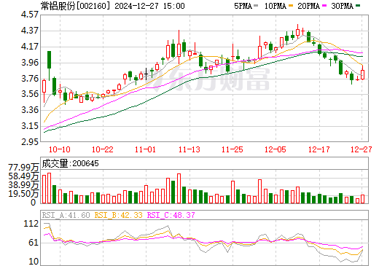This screenshot has width=379, height=266.
Task: Click the 5PMA gray legend swatch
Action: tap(256, 6)
